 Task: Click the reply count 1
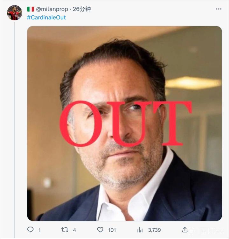(39, 229)
